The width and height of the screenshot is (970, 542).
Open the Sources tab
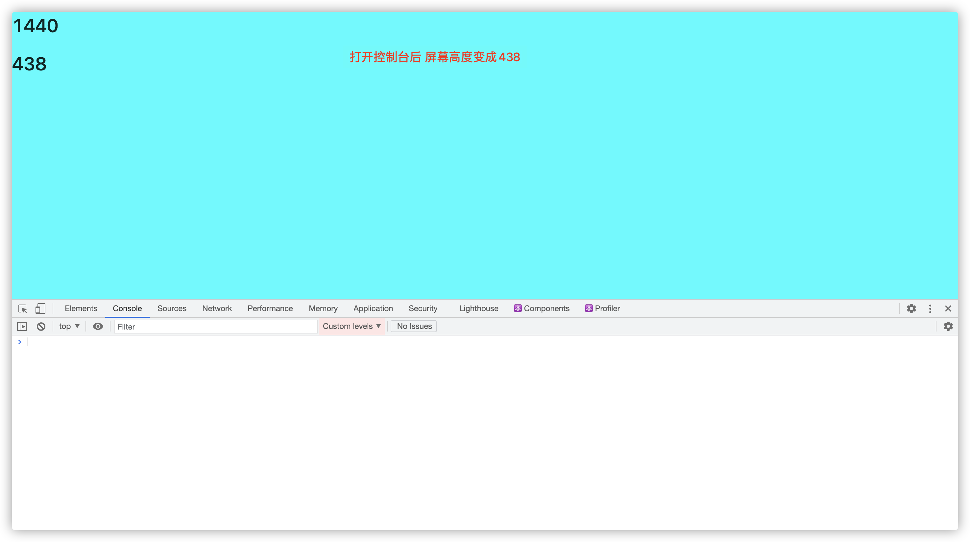172,308
